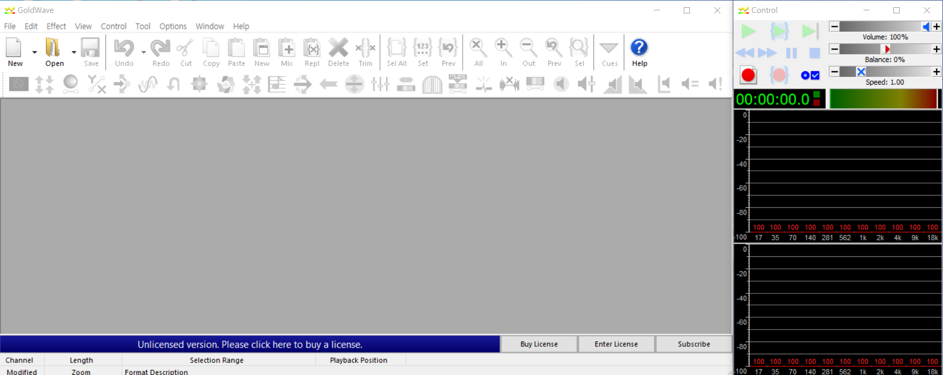Screen dimensions: 943x375
Task: Toggle the record options checkbox in Control
Action: [810, 75]
